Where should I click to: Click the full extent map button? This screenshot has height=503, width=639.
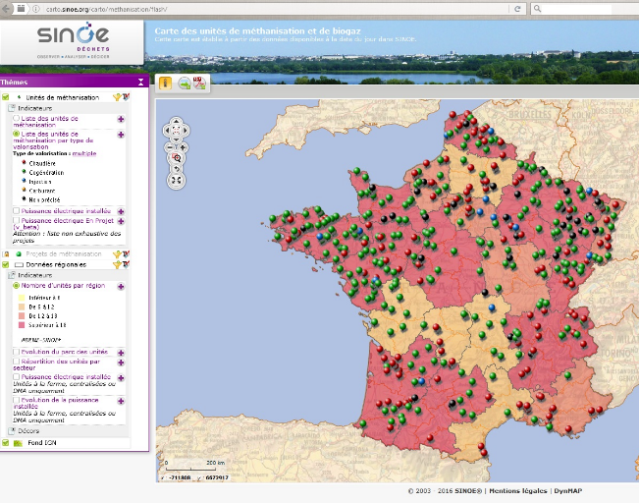(177, 180)
